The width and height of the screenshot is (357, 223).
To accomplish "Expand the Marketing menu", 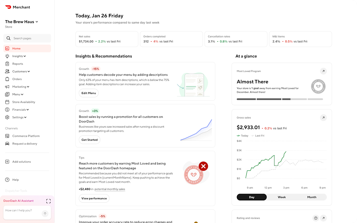I will pos(21,87).
